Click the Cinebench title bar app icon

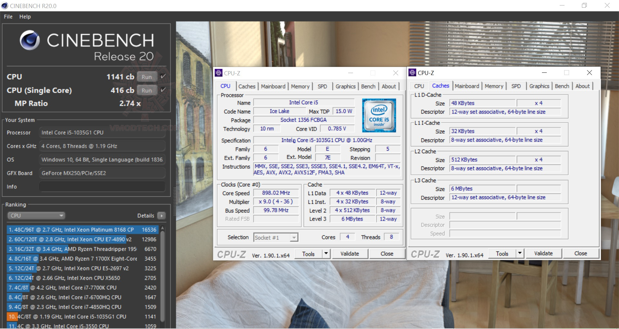pos(5,6)
